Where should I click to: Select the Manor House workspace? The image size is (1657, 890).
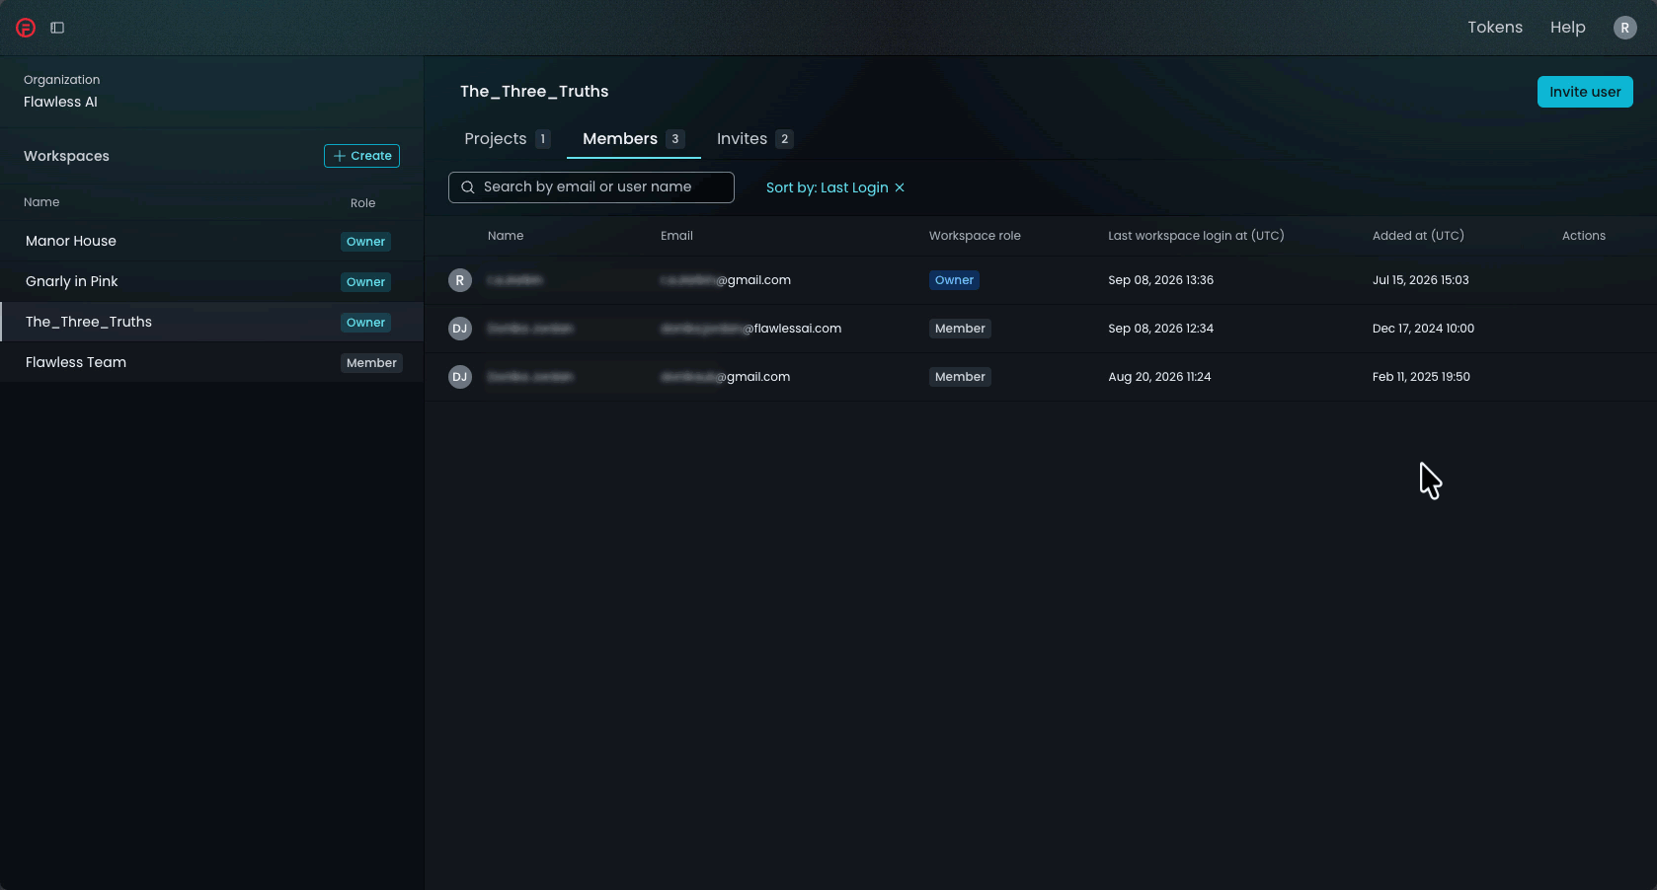coord(211,241)
